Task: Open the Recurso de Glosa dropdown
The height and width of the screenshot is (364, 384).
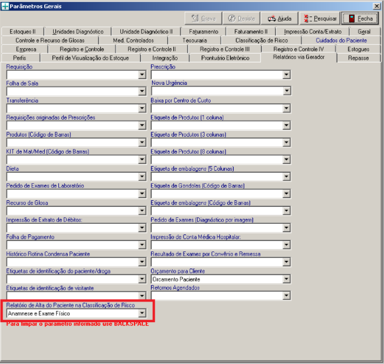Action: pos(142,211)
